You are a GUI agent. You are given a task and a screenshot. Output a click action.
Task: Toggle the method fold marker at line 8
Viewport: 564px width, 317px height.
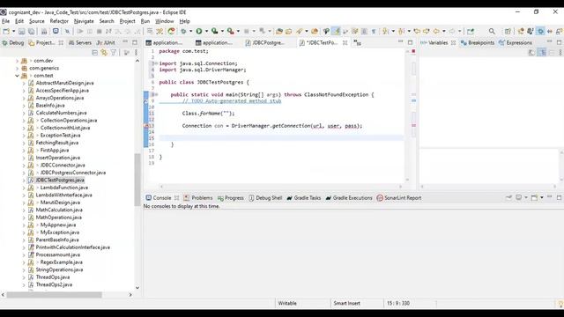click(156, 94)
